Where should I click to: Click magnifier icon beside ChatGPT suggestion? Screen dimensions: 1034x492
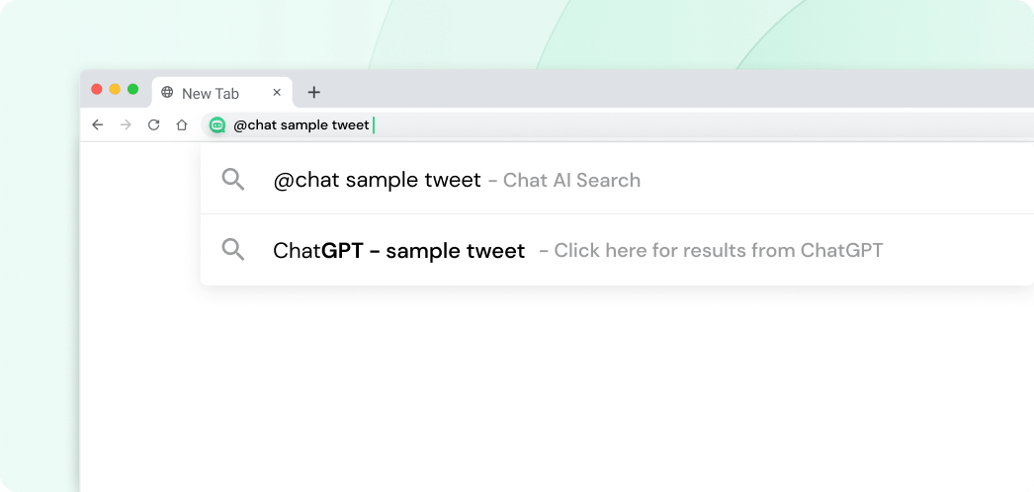coord(233,250)
